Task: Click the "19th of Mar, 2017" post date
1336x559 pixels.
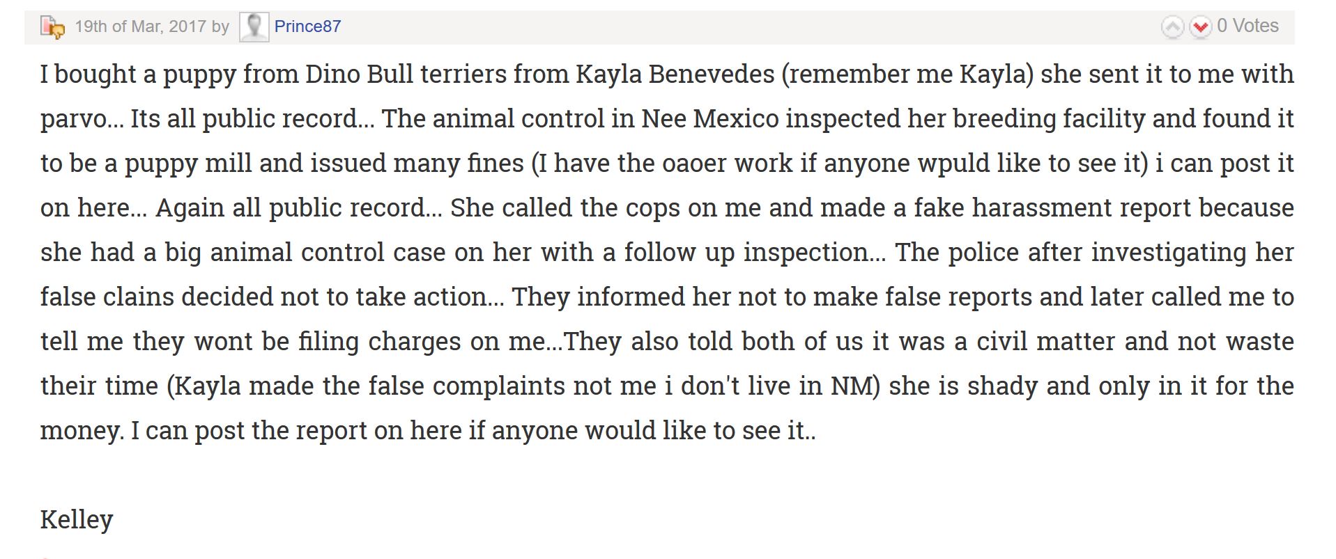Action: [x=140, y=26]
